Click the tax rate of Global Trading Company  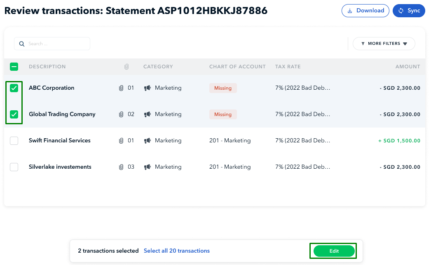[302, 114]
